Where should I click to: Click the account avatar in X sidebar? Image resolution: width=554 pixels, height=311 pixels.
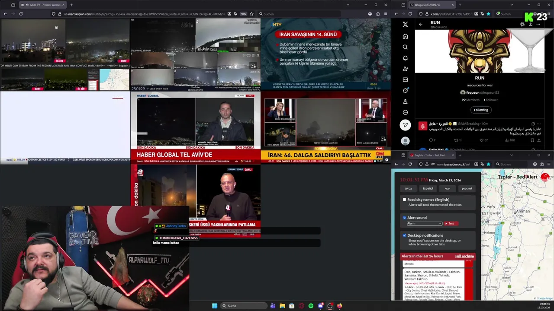(x=405, y=141)
